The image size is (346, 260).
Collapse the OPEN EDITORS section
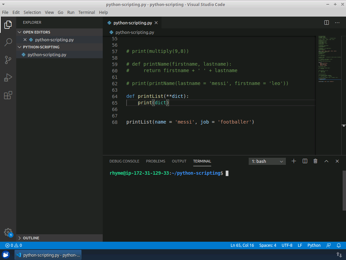pos(36,32)
